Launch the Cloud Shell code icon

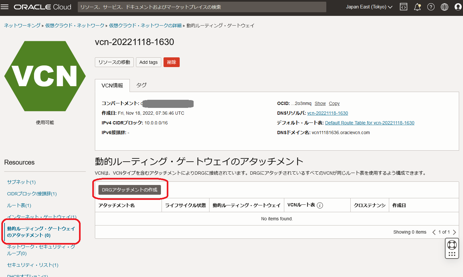click(403, 6)
